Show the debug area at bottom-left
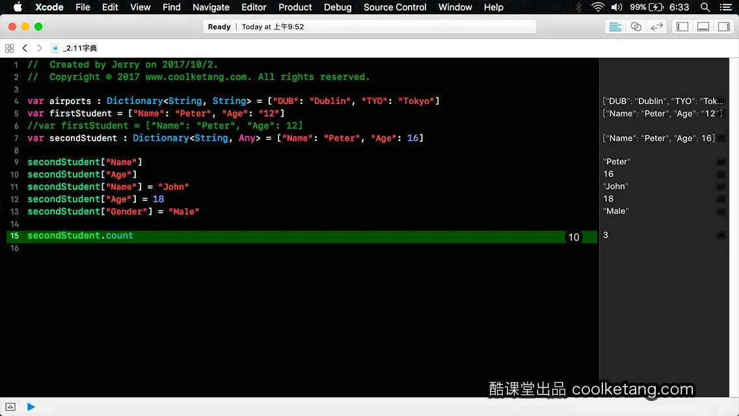This screenshot has height=416, width=739. coord(10,407)
